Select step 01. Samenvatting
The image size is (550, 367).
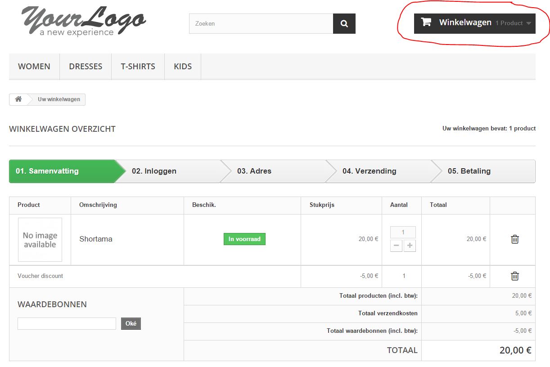point(62,171)
